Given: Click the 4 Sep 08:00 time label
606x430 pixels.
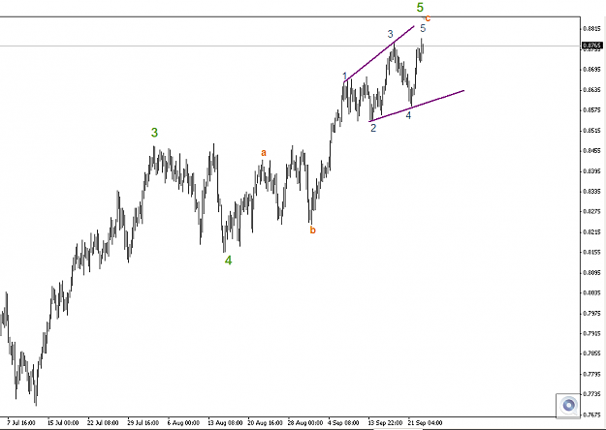Looking at the screenshot, I should (x=344, y=422).
